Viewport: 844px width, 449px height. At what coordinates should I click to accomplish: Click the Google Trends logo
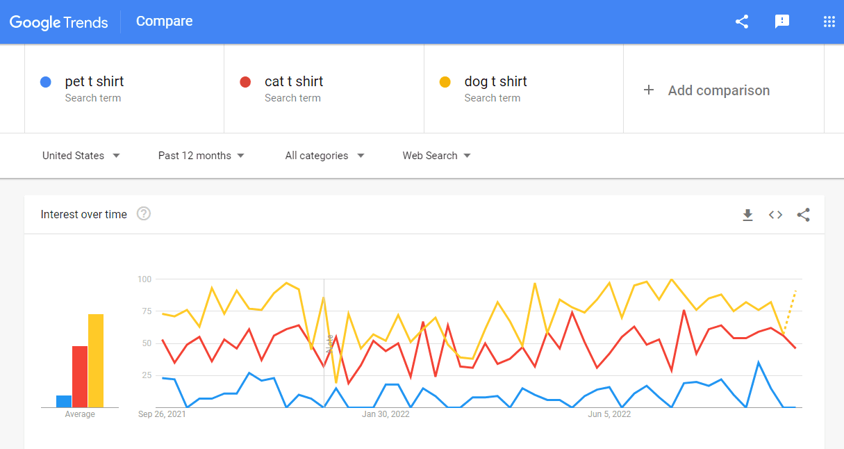pos(59,22)
